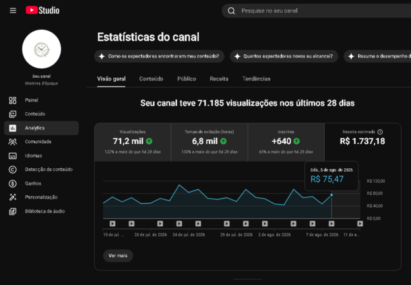Select the Inscritos metric card
Screen dimensions: 411x285
coord(286,142)
